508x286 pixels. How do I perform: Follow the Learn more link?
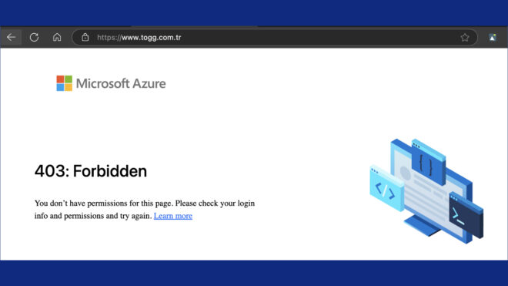(x=173, y=216)
